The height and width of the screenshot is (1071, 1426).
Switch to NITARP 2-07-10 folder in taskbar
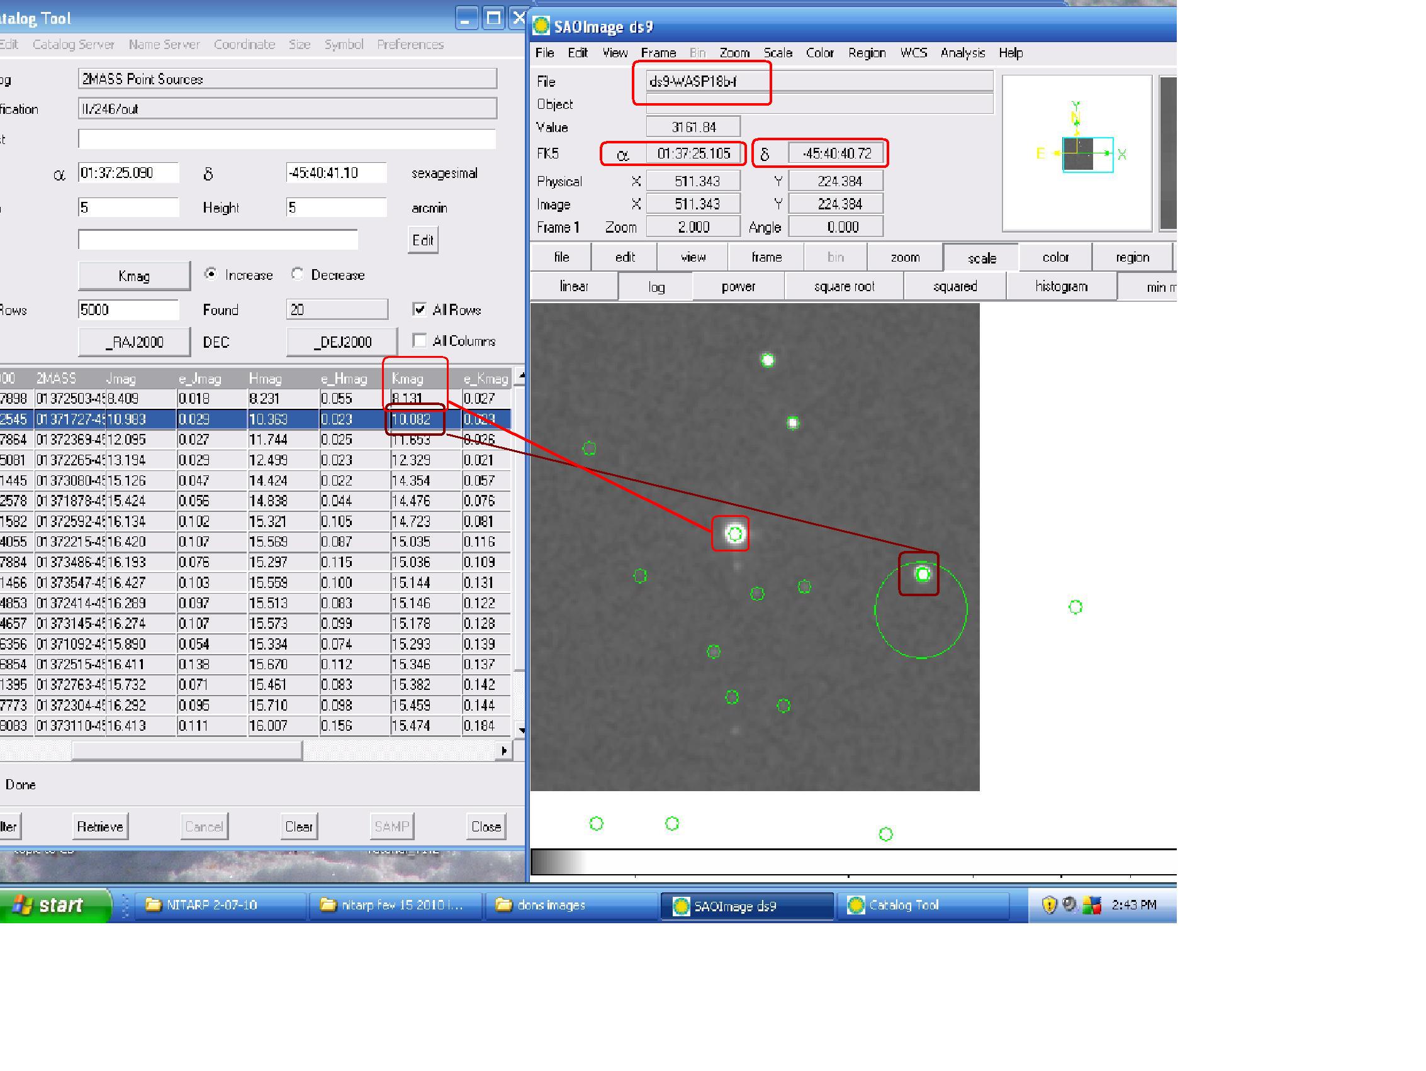(219, 906)
